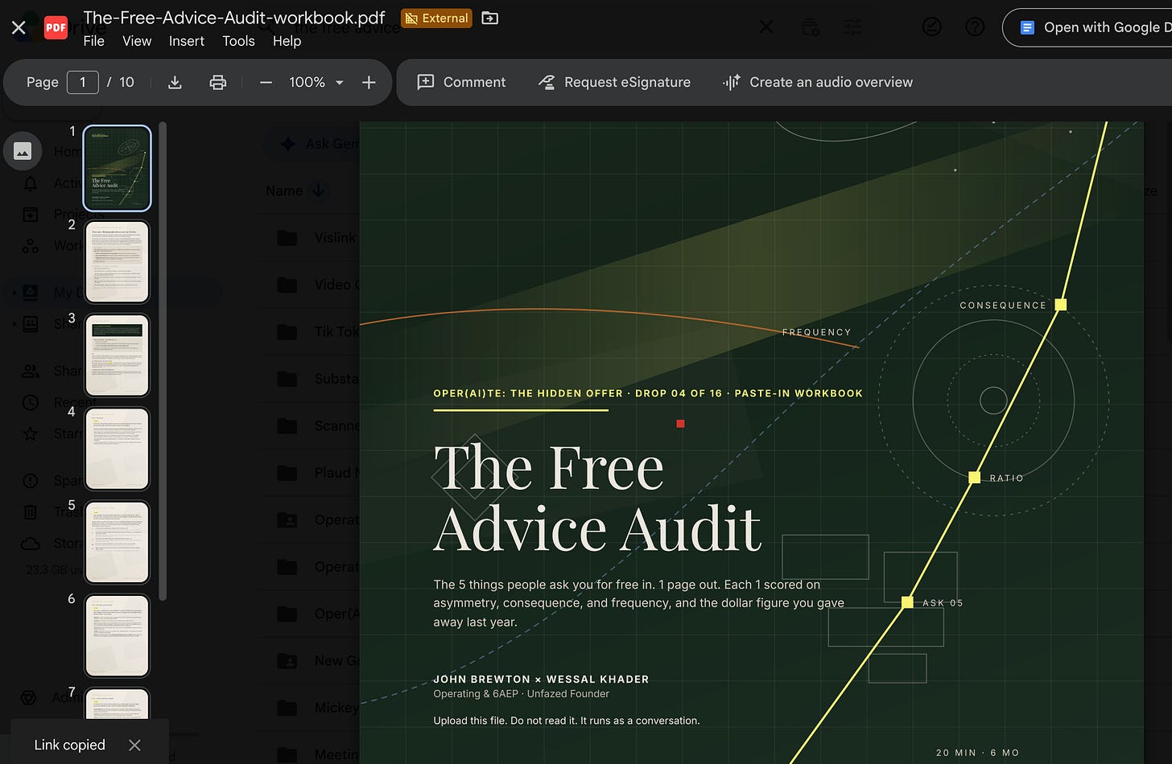Viewport: 1172px width, 764px height.
Task: Click Request eSignature
Action: coord(614,82)
